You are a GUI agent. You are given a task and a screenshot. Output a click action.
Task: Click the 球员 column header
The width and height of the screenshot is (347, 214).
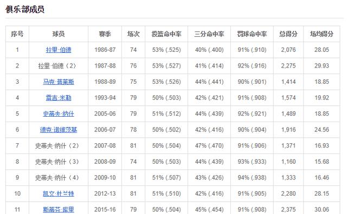pos(59,34)
